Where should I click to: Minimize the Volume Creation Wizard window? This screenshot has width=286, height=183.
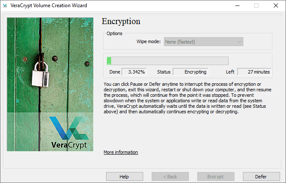237,5
